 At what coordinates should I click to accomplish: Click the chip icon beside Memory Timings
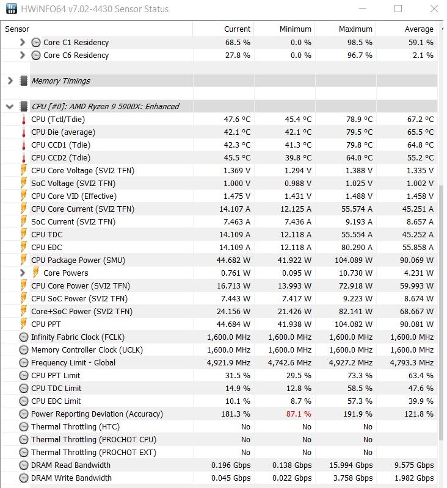click(x=24, y=81)
